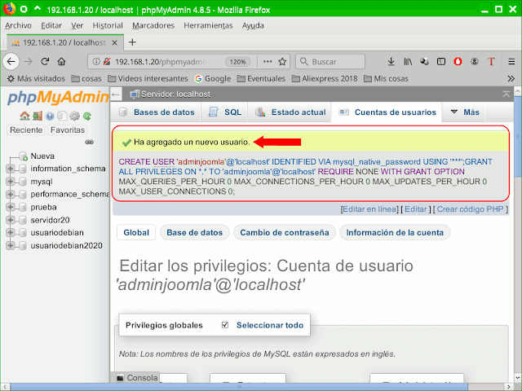Open the Historial menu
The width and height of the screenshot is (522, 391).
[108, 25]
